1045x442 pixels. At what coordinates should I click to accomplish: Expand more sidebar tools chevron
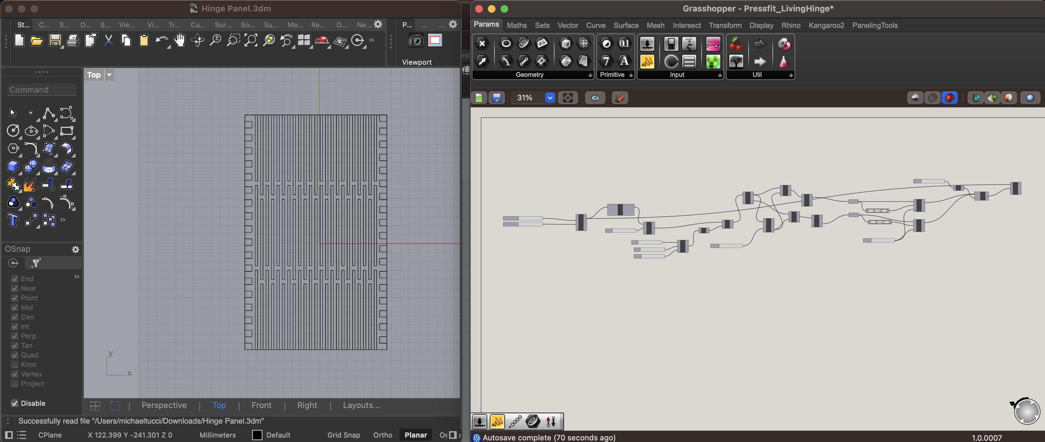[x=63, y=220]
